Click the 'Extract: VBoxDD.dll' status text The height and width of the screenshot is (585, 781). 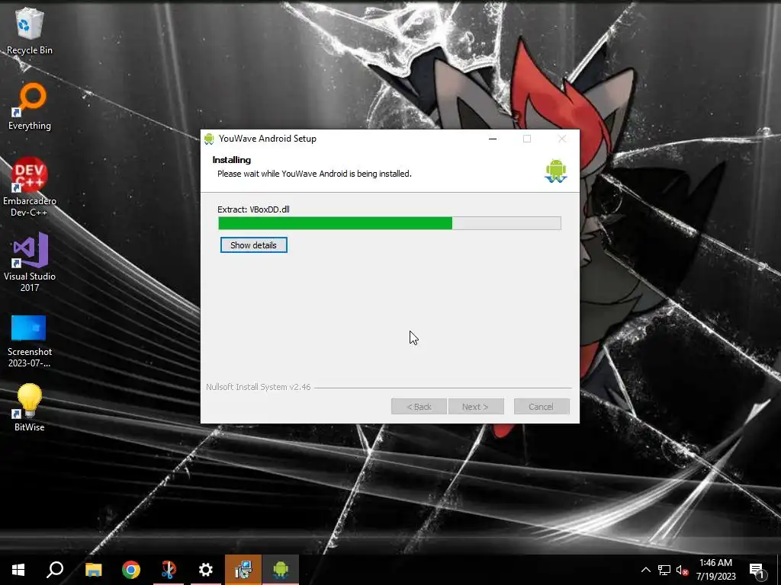[x=253, y=209]
